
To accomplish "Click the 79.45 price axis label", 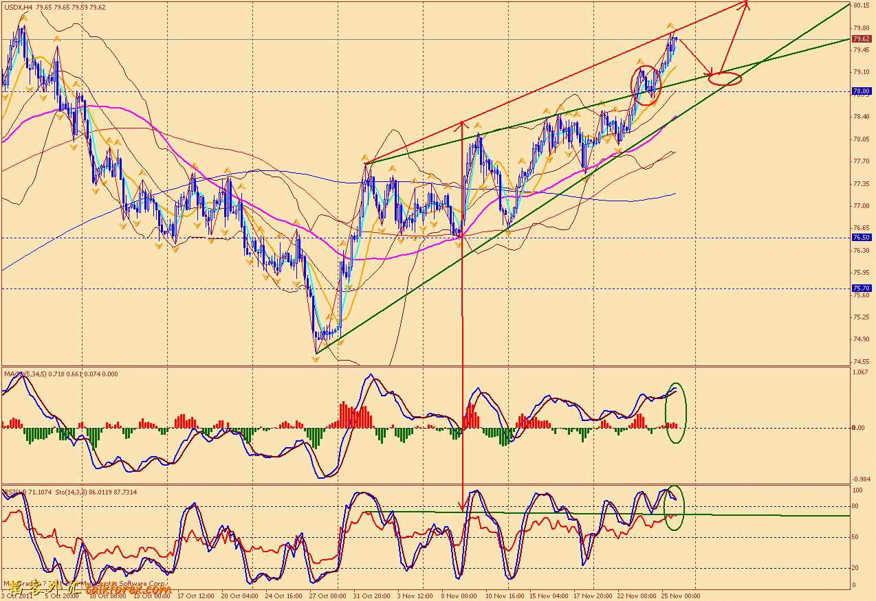I will [x=863, y=50].
